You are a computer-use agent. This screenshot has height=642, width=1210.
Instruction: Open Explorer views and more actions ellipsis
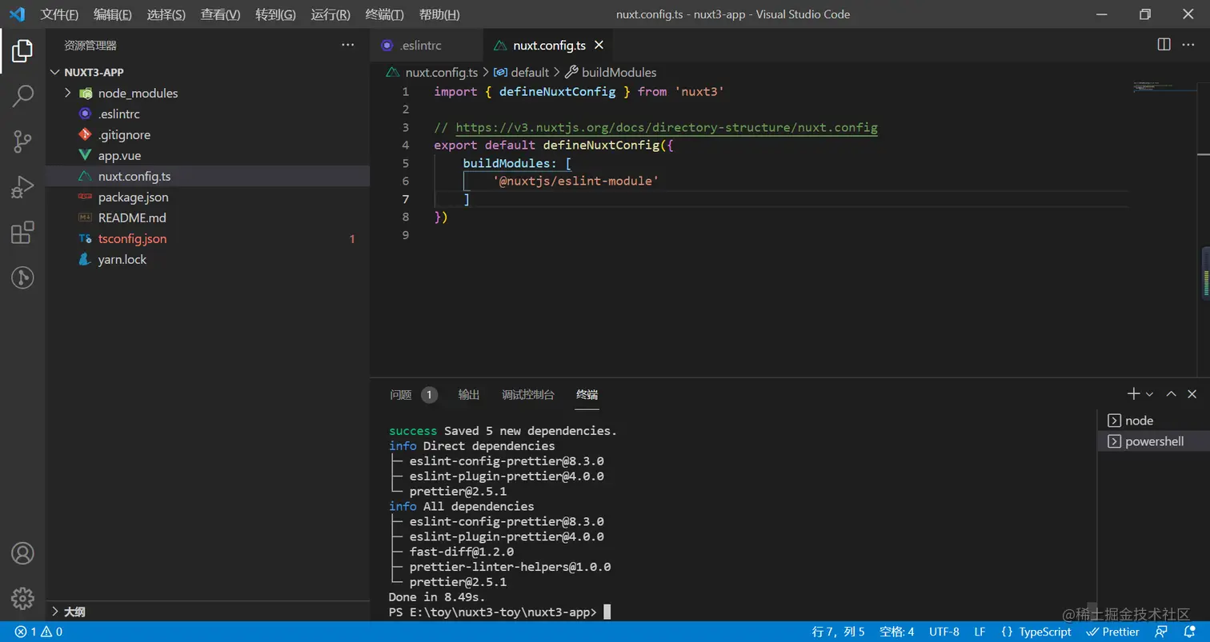coord(347,46)
